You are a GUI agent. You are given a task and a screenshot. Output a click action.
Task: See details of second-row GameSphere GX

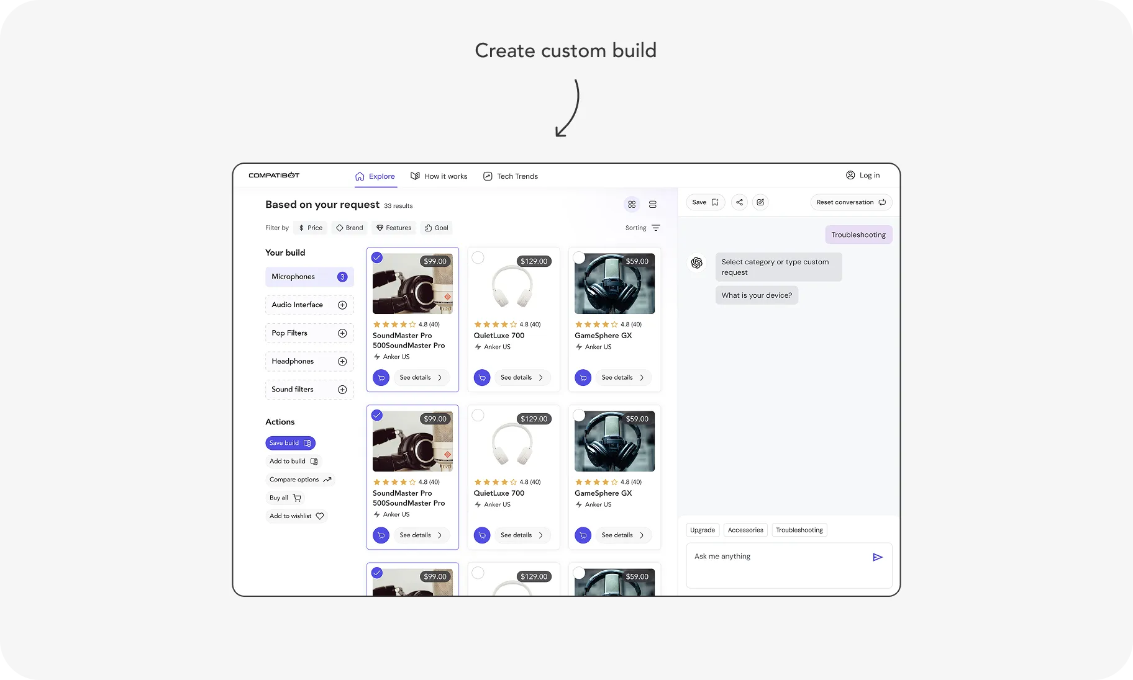[623, 535]
